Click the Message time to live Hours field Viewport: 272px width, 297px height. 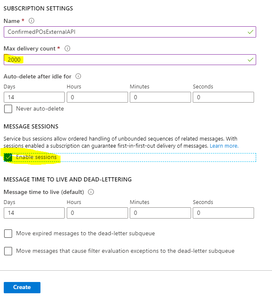click(97, 213)
